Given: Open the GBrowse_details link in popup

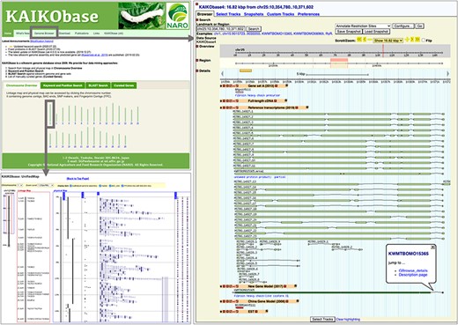Looking at the screenshot, I should coord(413,270).
